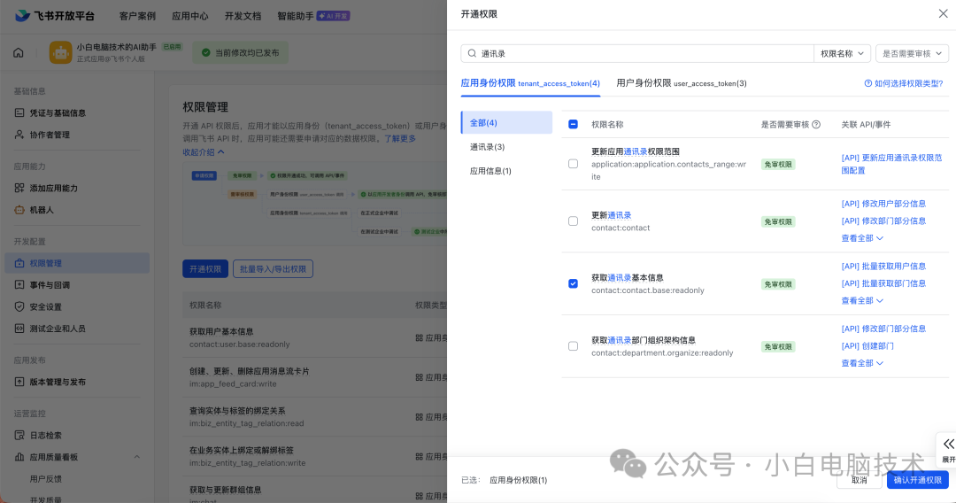
Task: Toggle the select-all permissions checkbox
Action: (573, 124)
